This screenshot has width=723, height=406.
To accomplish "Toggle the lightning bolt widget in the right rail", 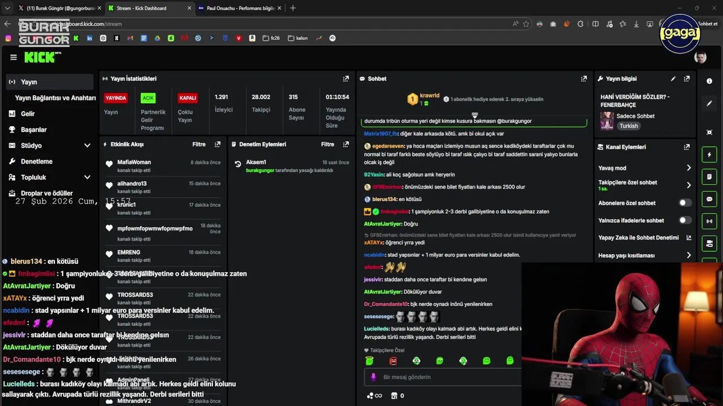I will pyautogui.click(x=709, y=155).
